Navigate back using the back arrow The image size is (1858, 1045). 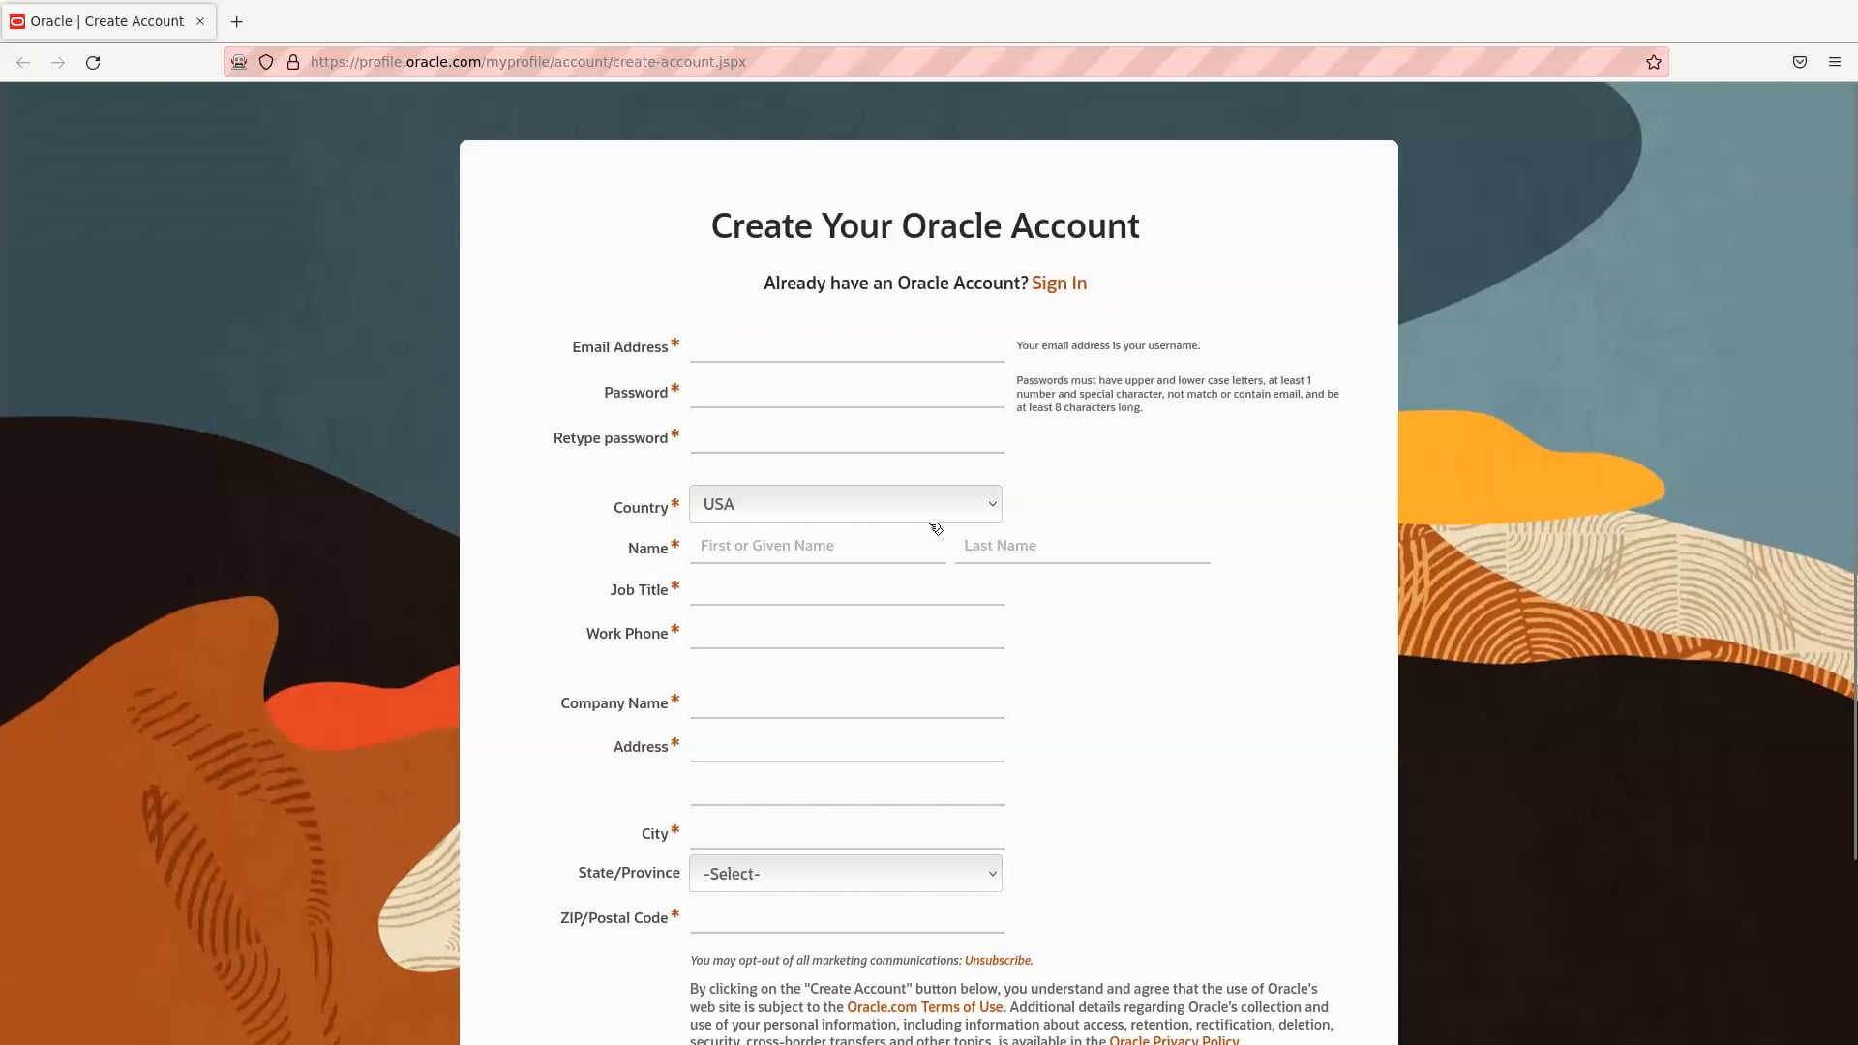pos(22,62)
